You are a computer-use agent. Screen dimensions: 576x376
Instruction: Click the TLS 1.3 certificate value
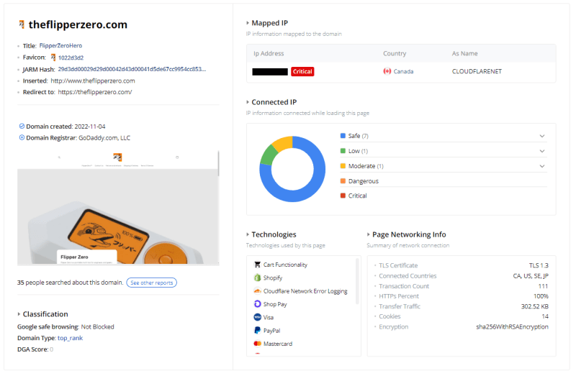539,265
